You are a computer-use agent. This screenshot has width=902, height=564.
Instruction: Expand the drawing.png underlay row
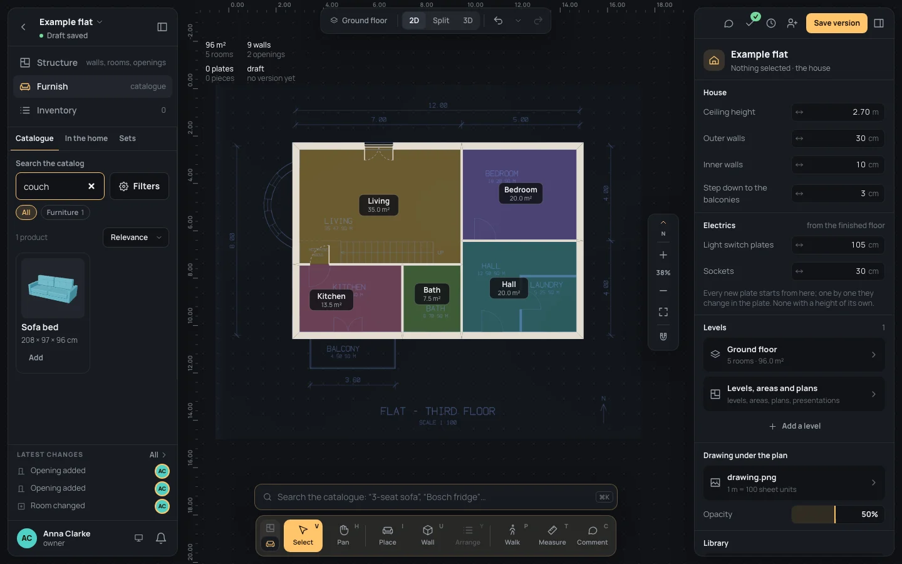794,483
